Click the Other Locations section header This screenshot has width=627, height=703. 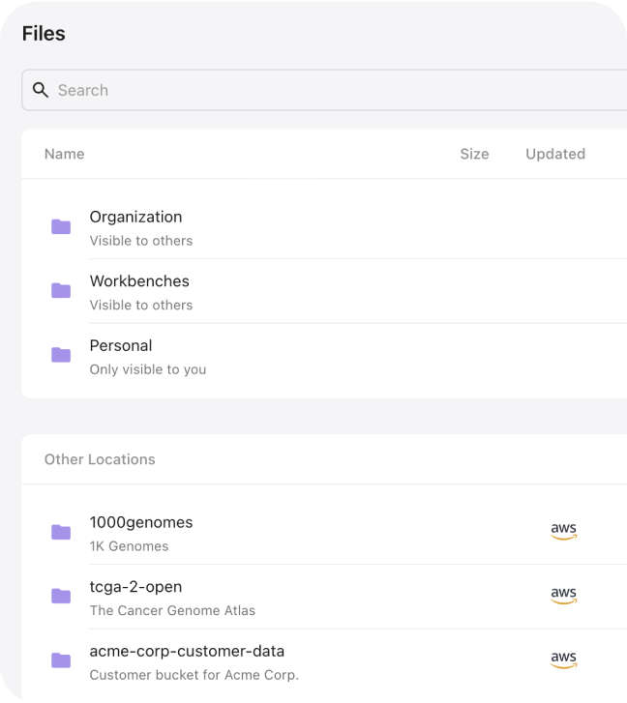pyautogui.click(x=100, y=459)
